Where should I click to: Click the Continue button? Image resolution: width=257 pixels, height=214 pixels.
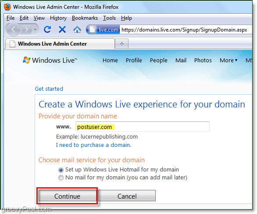(68, 196)
